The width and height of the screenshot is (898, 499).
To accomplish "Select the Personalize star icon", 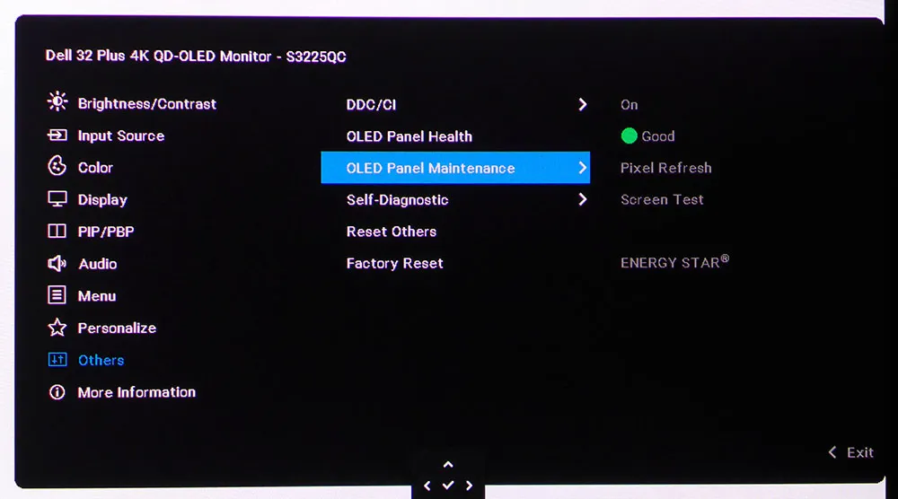I will point(57,328).
